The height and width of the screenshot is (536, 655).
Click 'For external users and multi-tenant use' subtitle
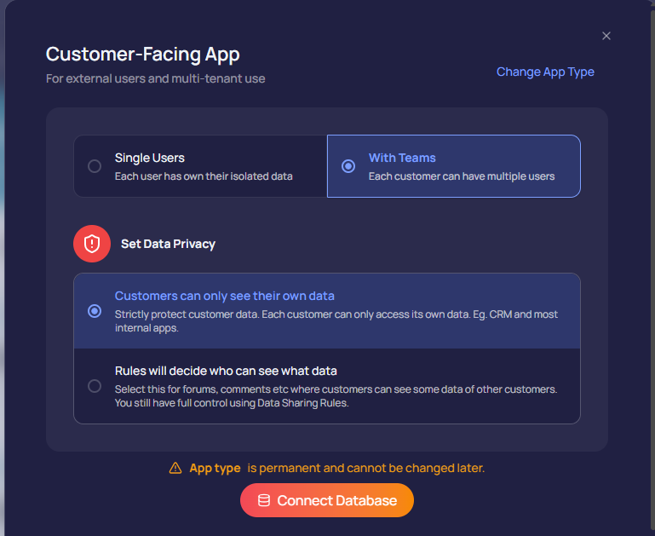(x=155, y=78)
